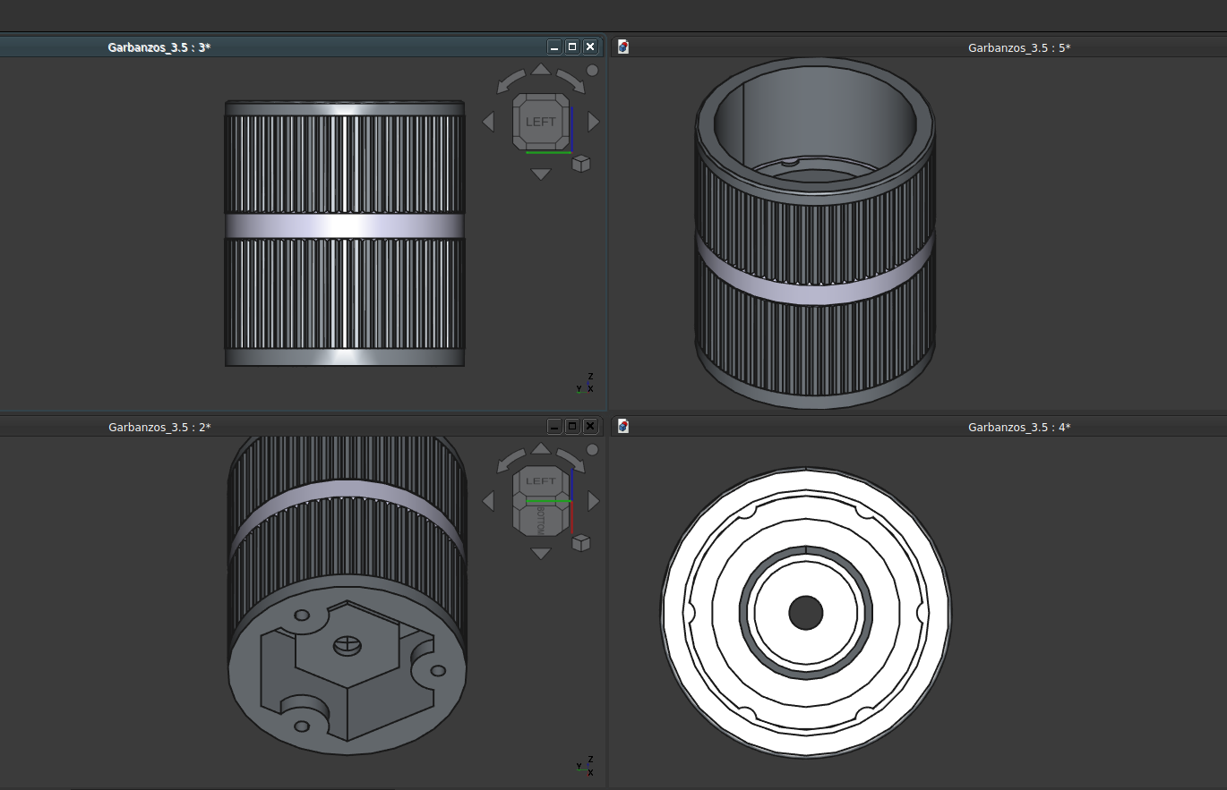
Task: Click the FreeCAD icon on Garbanzos_3.5 : 4 title bar
Action: coord(623,427)
